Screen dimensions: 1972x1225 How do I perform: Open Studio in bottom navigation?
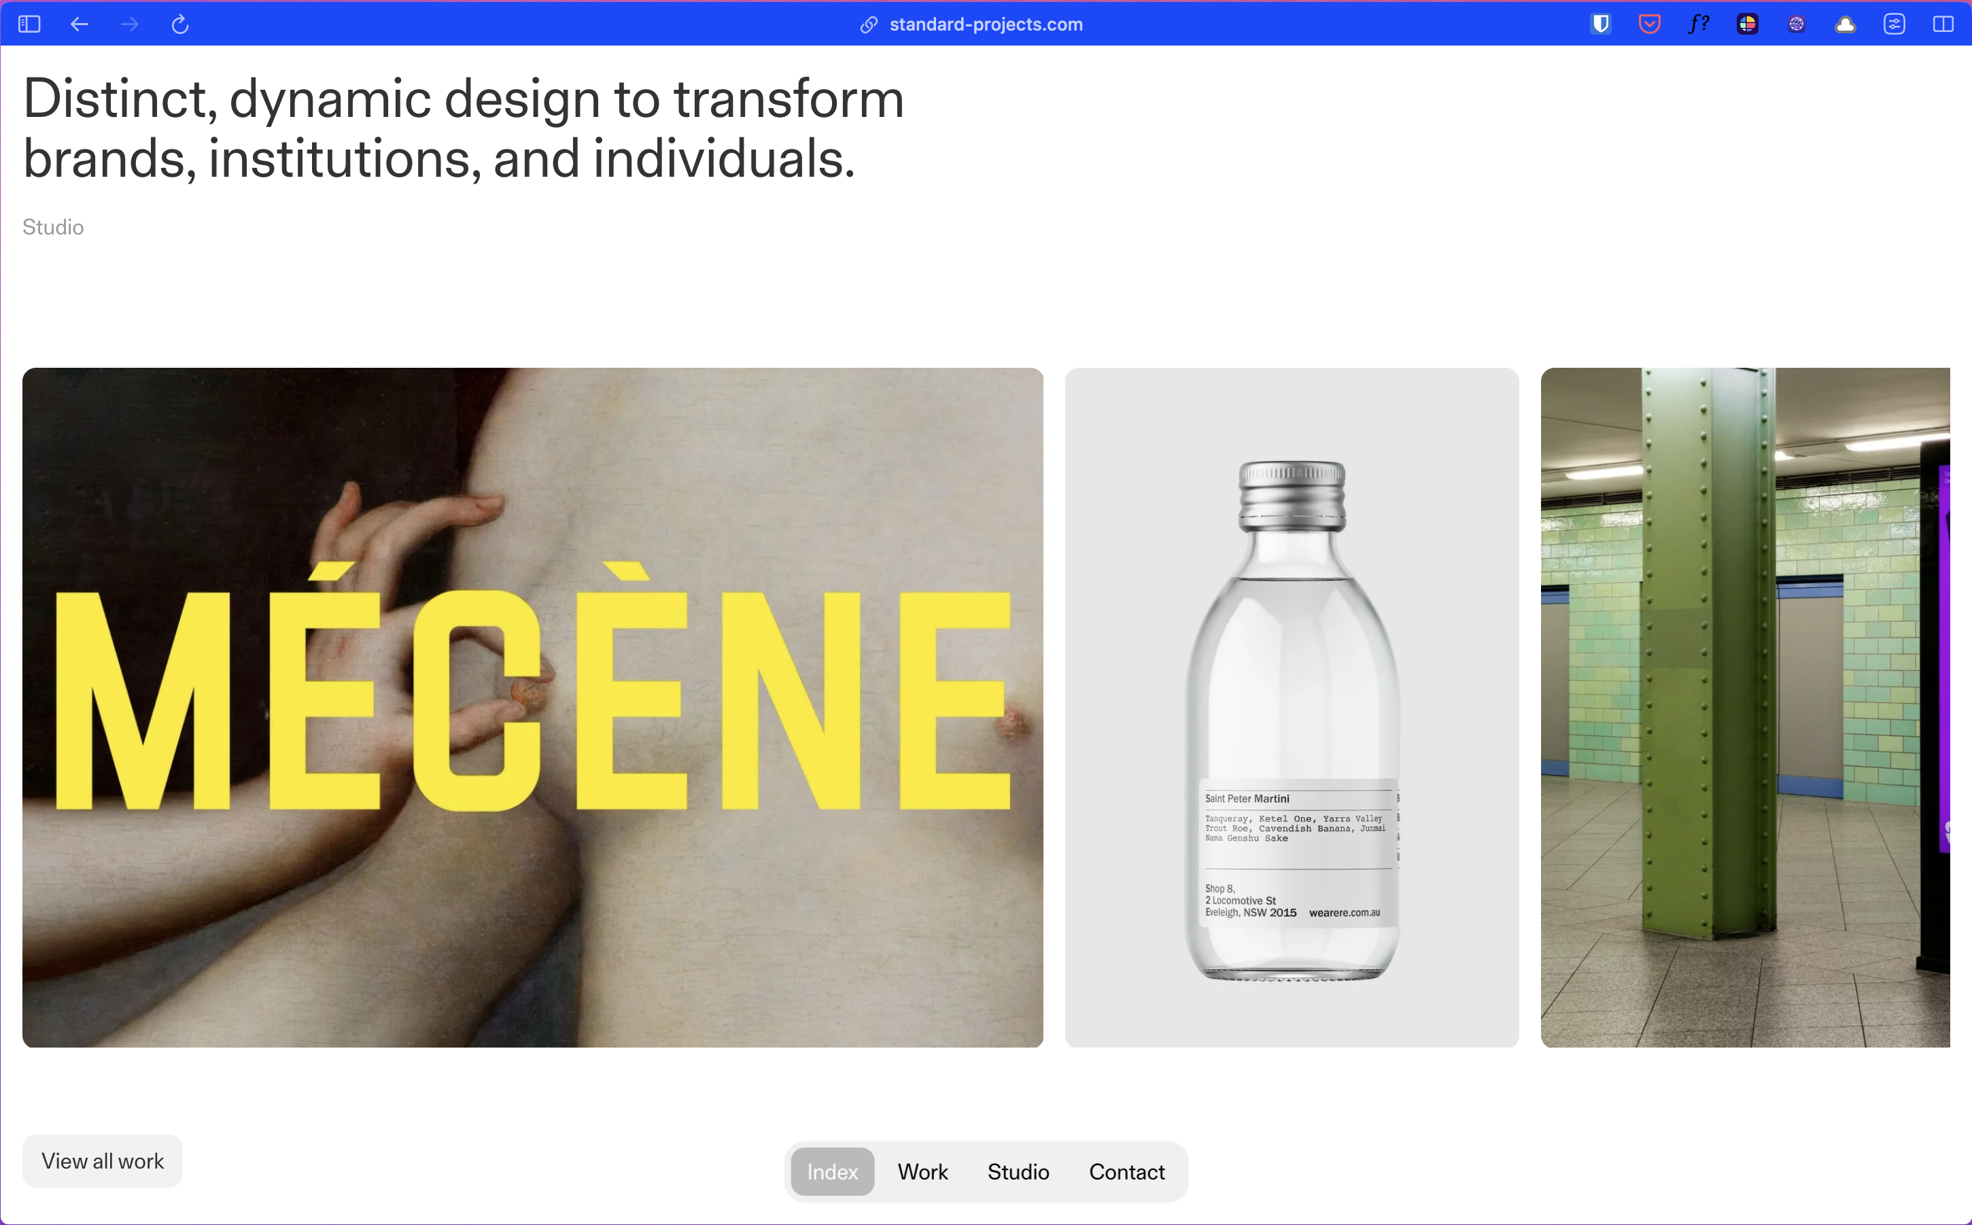pos(1018,1171)
